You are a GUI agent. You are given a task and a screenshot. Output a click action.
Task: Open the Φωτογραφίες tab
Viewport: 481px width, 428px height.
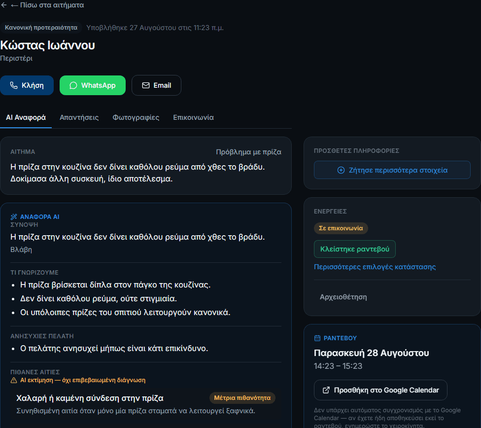(x=136, y=117)
